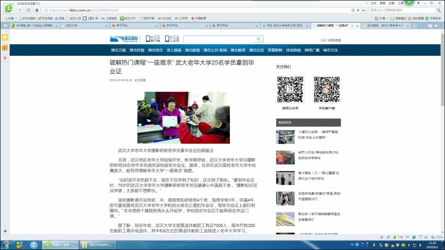Image resolution: width=445 pixels, height=250 pixels.
Task: Open the Internet Explorer taskbar icon
Action: tap(33, 245)
